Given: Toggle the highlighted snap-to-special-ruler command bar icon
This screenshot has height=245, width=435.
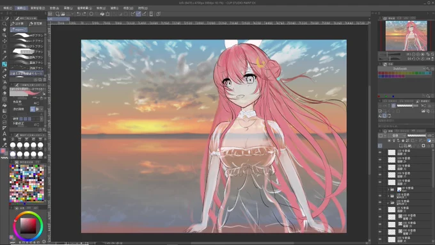Looking at the screenshot, I should pyautogui.click(x=138, y=14).
